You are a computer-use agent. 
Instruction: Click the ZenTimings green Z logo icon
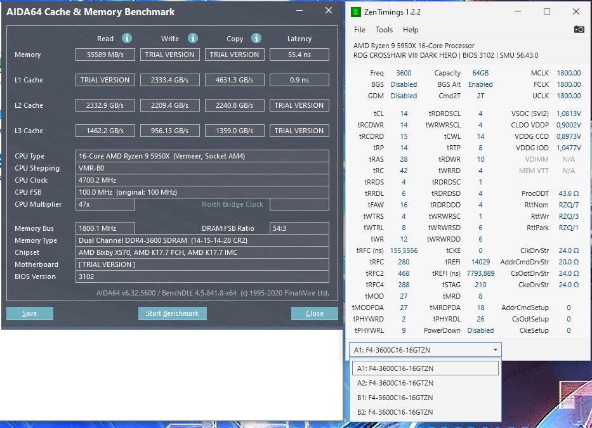pos(356,12)
